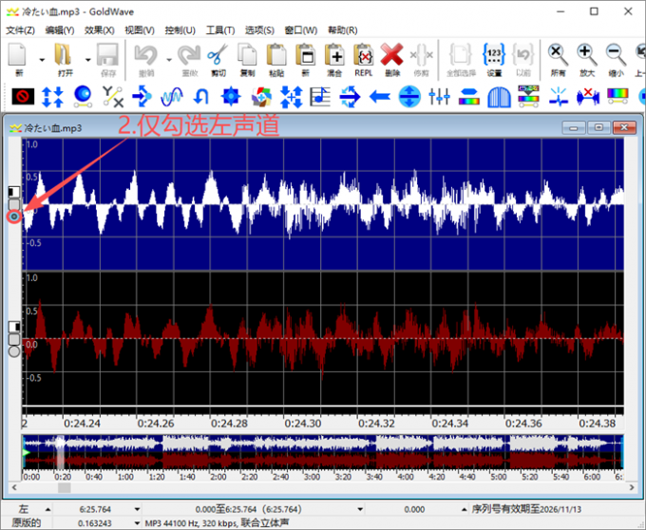The height and width of the screenshot is (530, 646).
Task: Toggle the left channel black-white indicator box
Action: tap(14, 192)
